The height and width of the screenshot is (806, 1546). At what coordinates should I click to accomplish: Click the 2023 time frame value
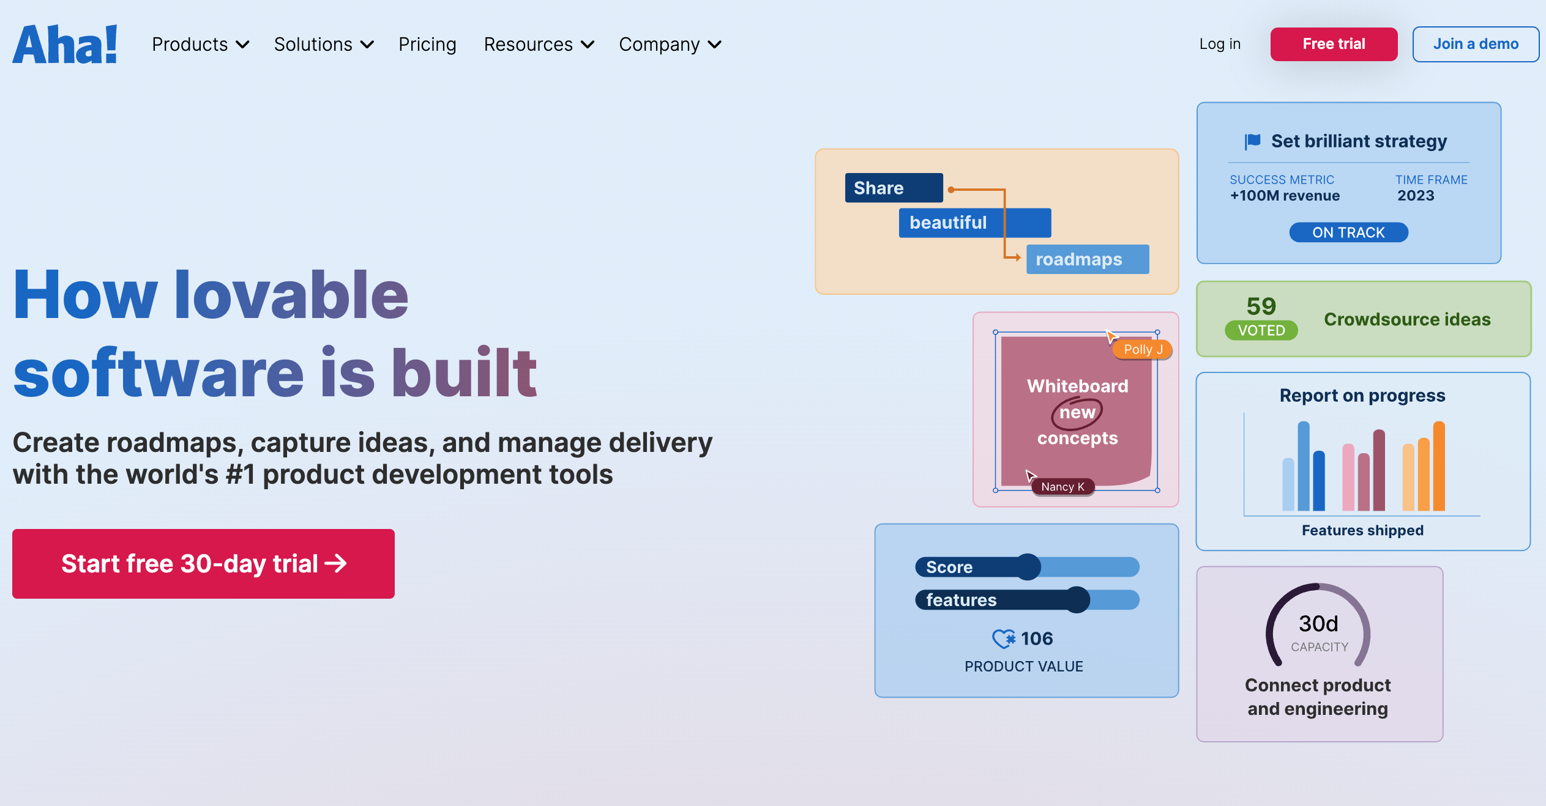pyautogui.click(x=1416, y=196)
